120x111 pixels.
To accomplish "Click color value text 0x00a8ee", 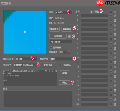I will pos(59,18).
